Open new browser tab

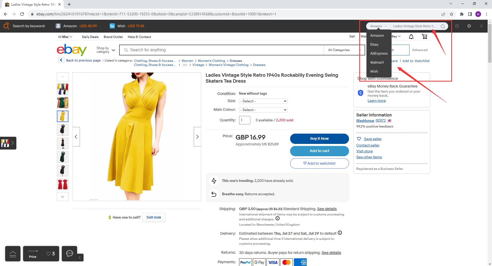coord(69,4)
